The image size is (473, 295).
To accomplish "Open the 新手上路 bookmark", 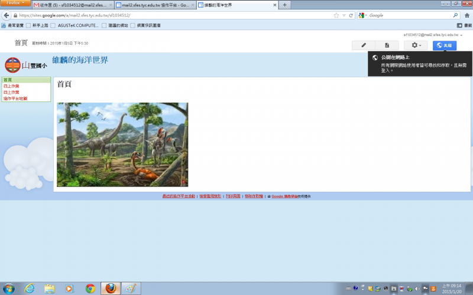I will (37, 25).
